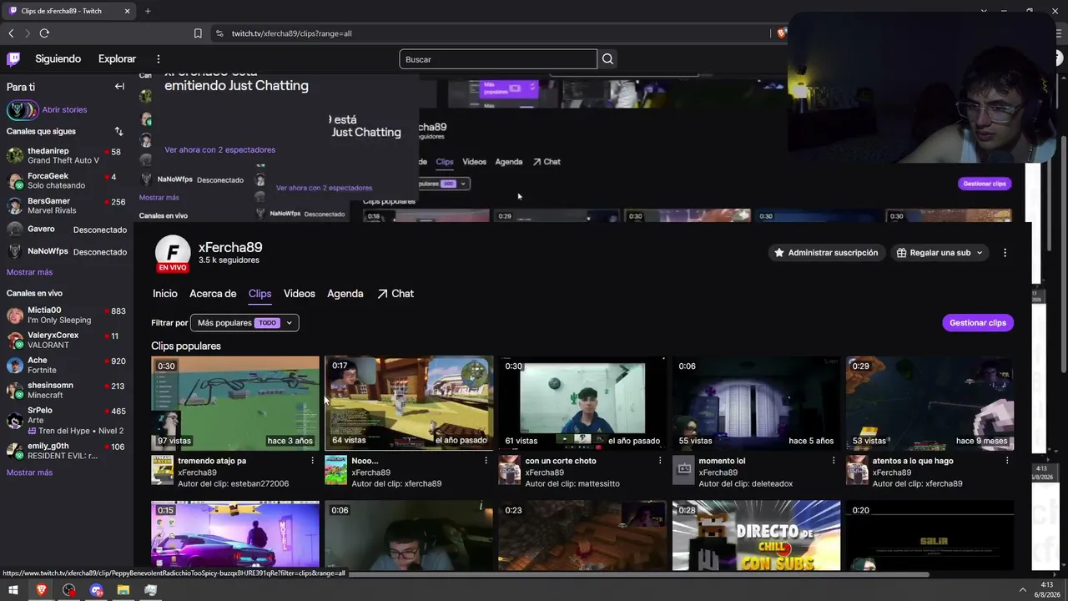Open NaNoWfps channel in left sidebar
1068x601 pixels.
[67, 251]
